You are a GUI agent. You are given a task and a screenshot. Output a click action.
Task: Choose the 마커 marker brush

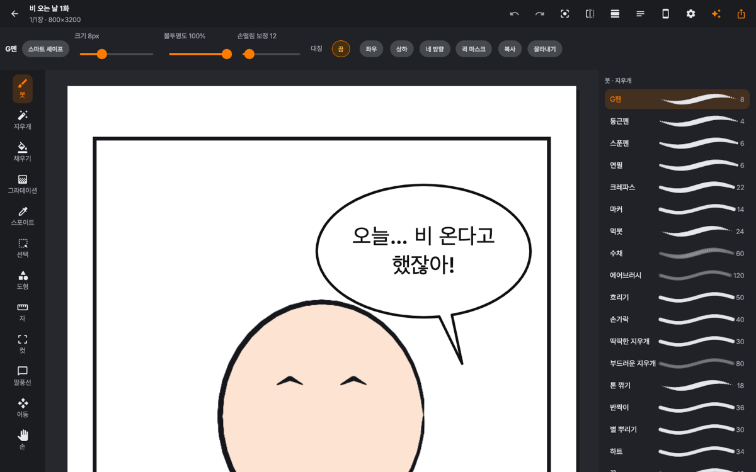click(x=677, y=210)
